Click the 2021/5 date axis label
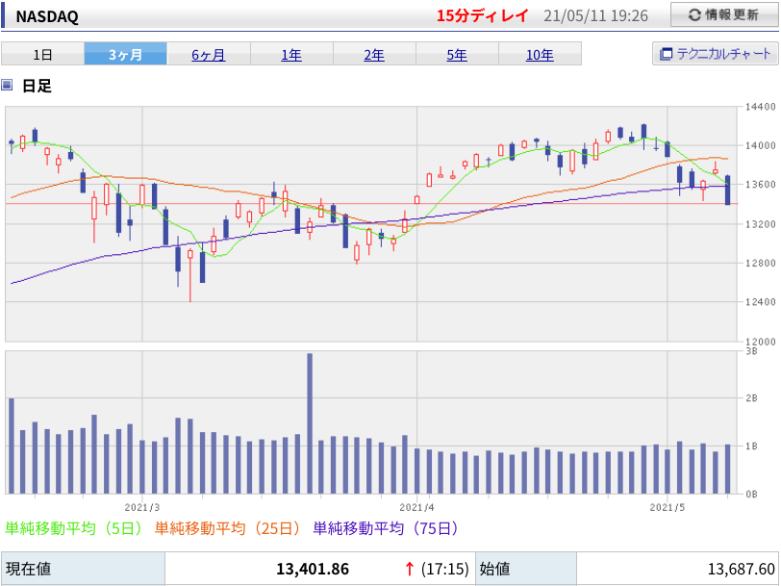 (x=667, y=507)
